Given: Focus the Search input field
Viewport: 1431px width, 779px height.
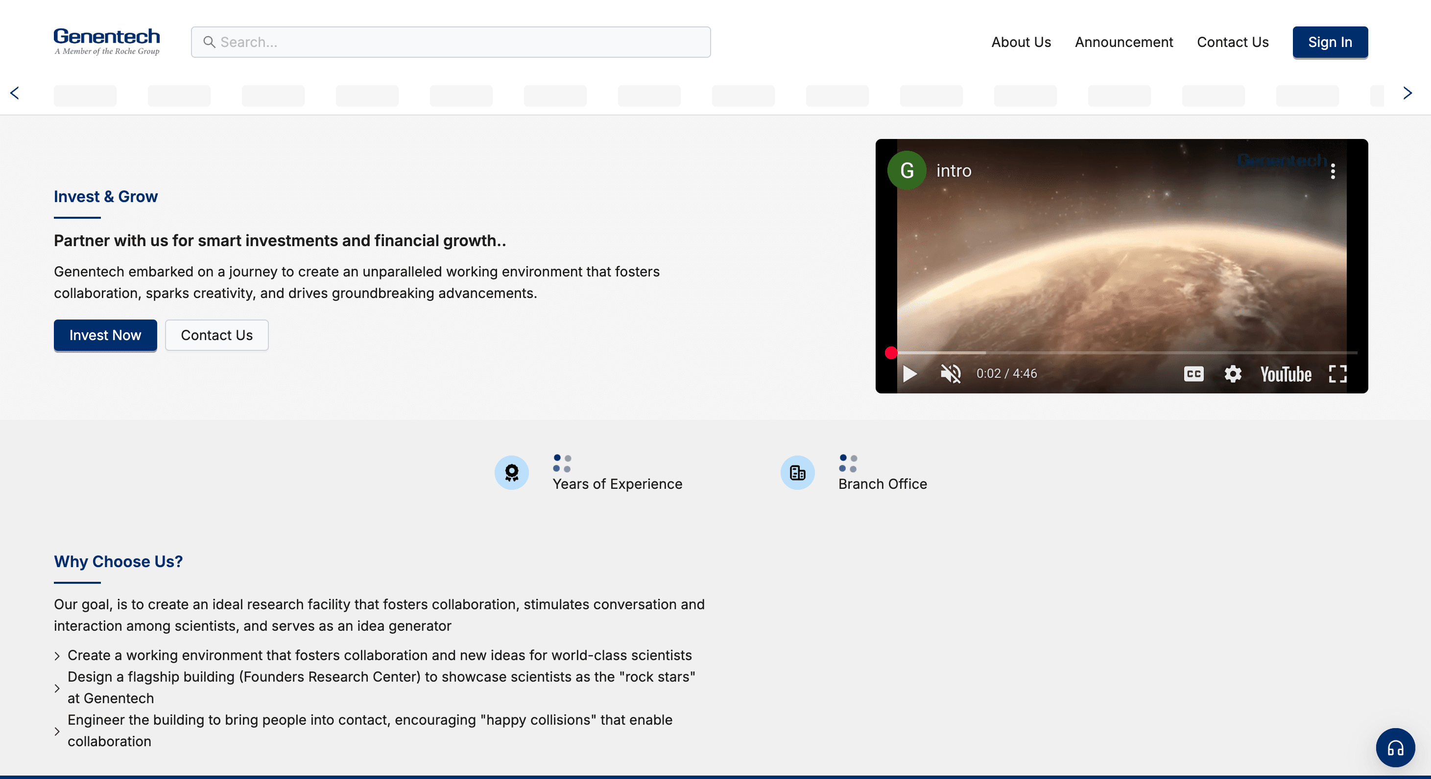Looking at the screenshot, I should click(451, 42).
